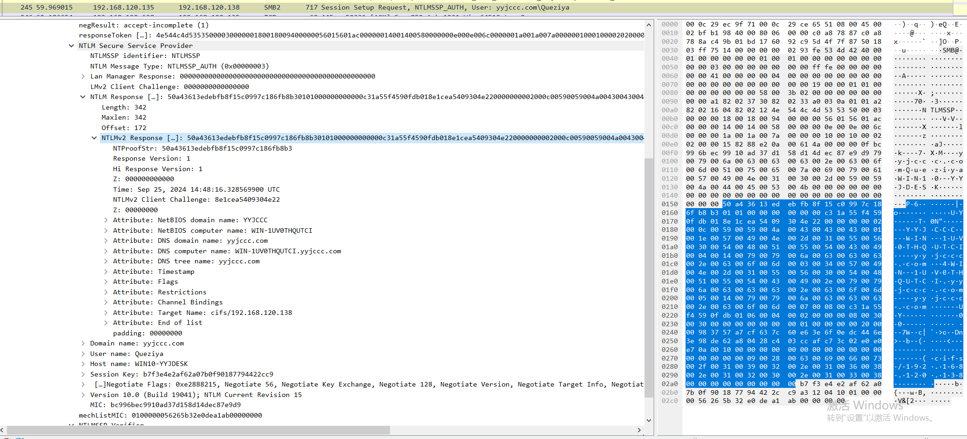Expand the NetBIOS domain name attribute
Image resolution: width=967 pixels, height=439 pixels.
tap(106, 220)
